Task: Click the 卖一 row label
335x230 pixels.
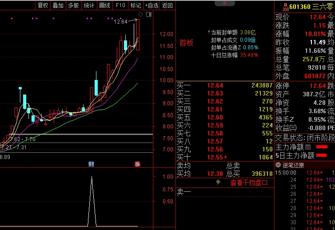Action: coord(183,192)
